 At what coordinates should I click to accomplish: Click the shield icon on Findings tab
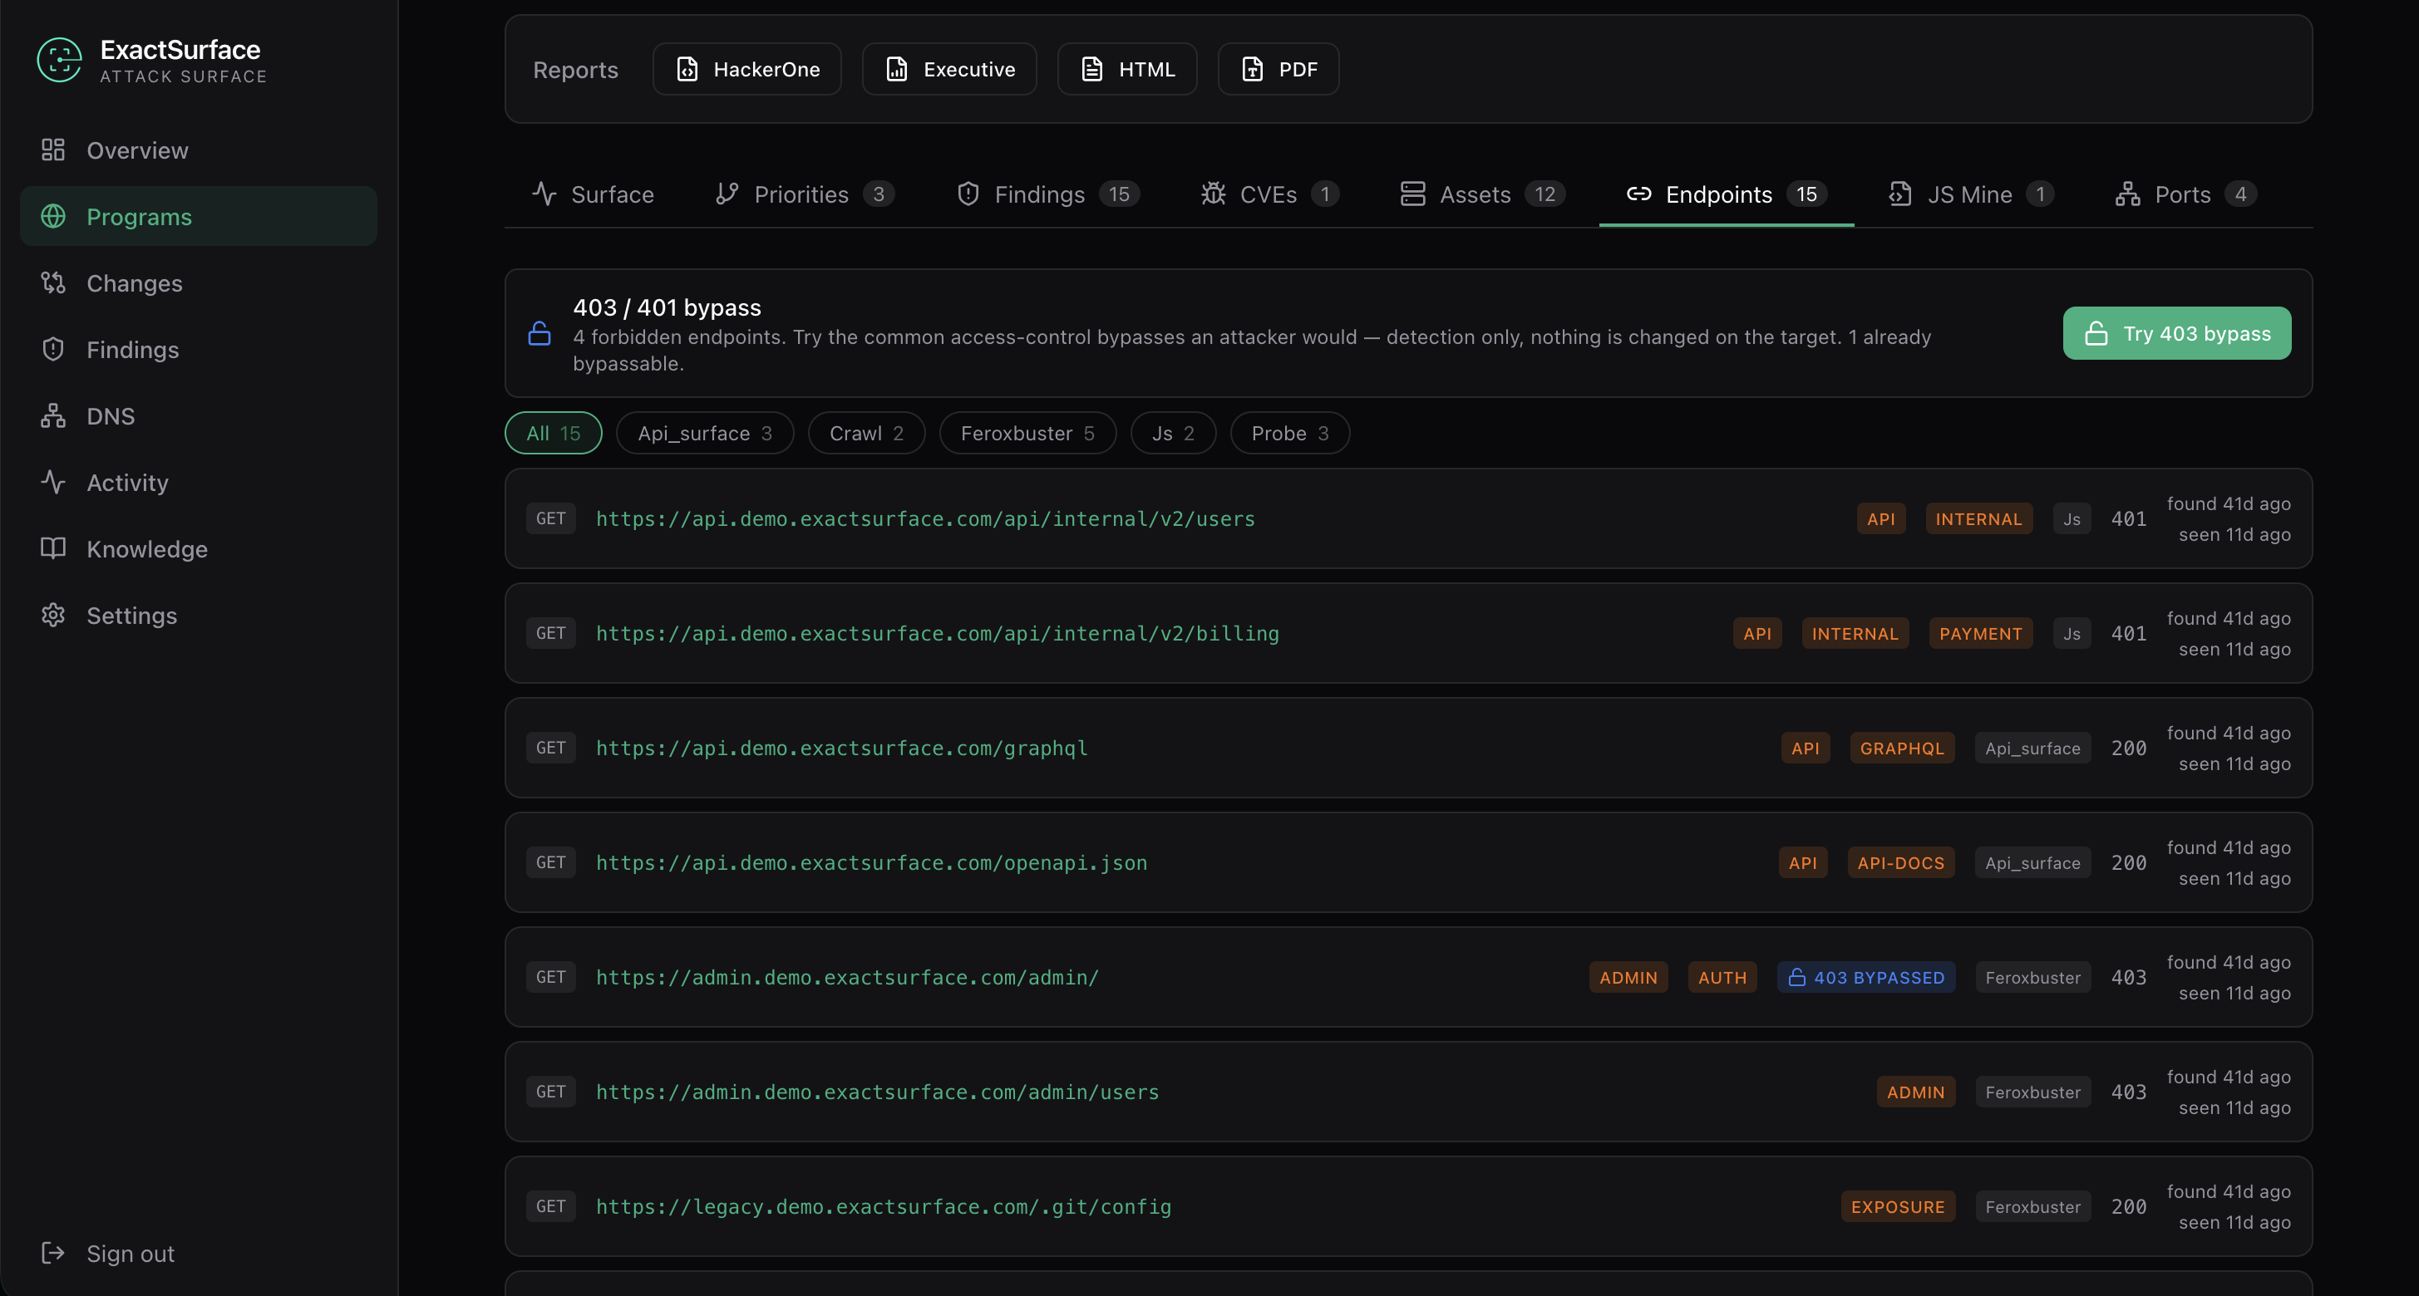point(968,194)
